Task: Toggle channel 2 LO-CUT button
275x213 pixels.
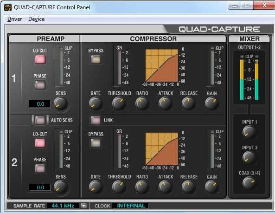Action: [x=40, y=143]
